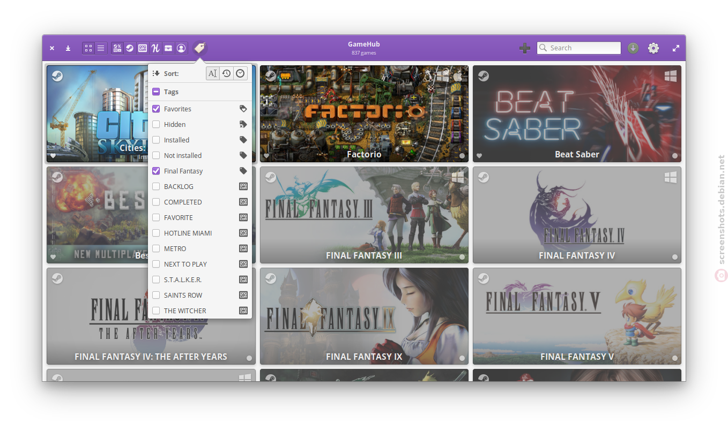Click the status dot on FINAL FANTASY IX card

coord(462,358)
